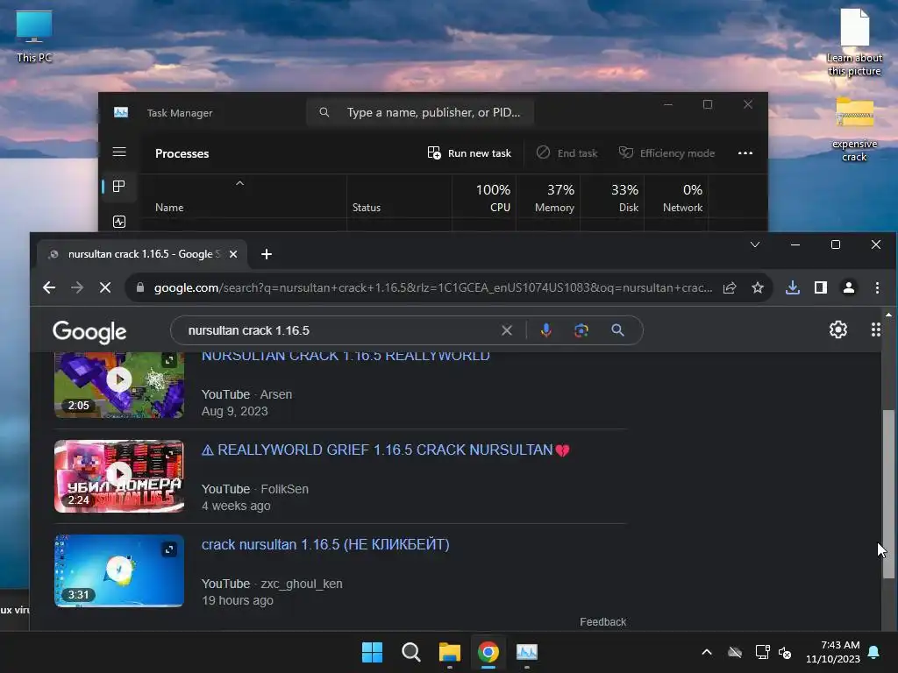Image resolution: width=898 pixels, height=673 pixels.
Task: Open network status tray icon
Action: [762, 652]
